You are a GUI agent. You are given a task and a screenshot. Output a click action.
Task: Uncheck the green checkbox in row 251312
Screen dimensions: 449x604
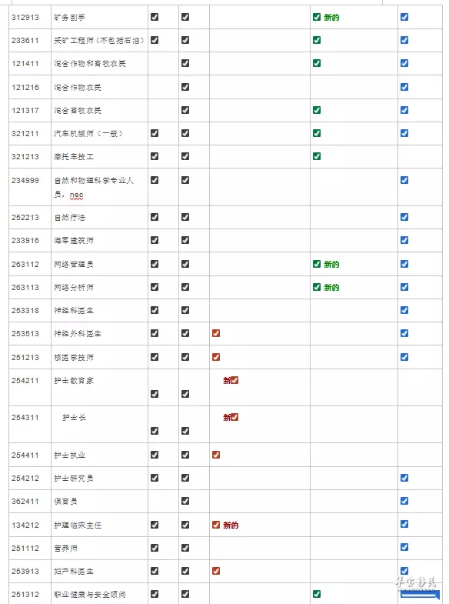(x=317, y=594)
